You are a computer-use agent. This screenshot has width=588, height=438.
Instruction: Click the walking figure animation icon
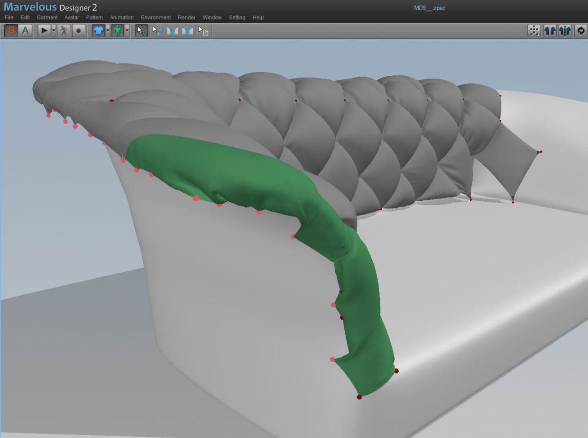point(64,31)
